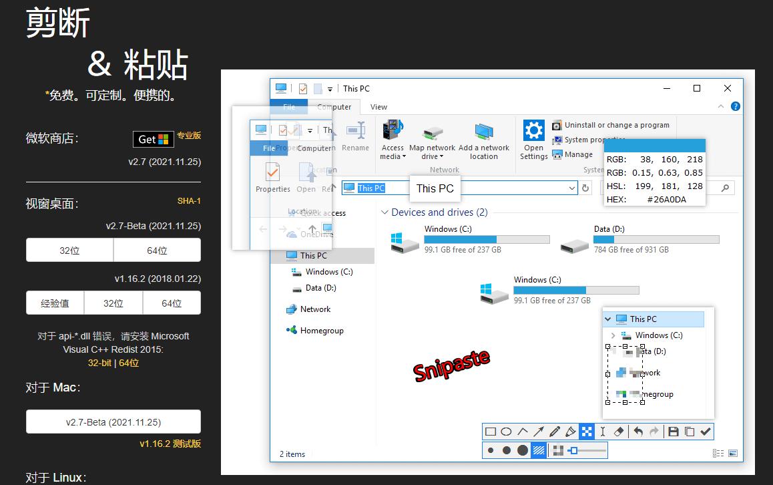
Task: Toggle the mosaic pattern style swatch
Action: point(539,450)
